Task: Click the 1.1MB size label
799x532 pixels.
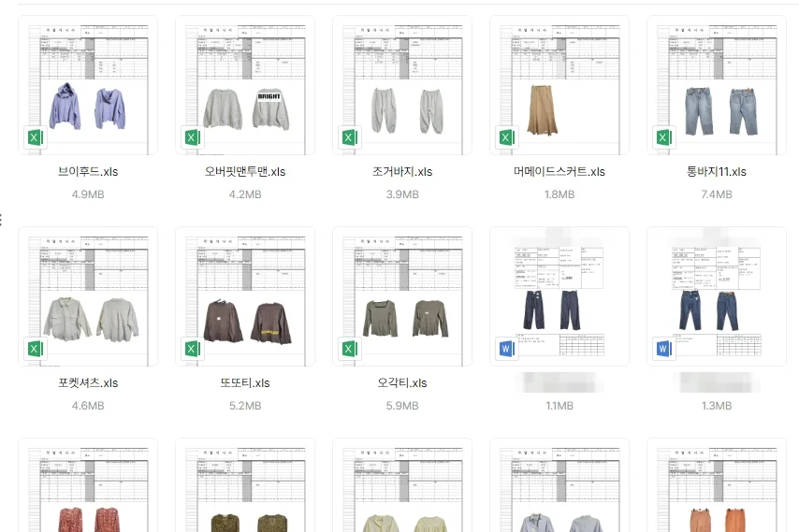Action: pos(559,406)
